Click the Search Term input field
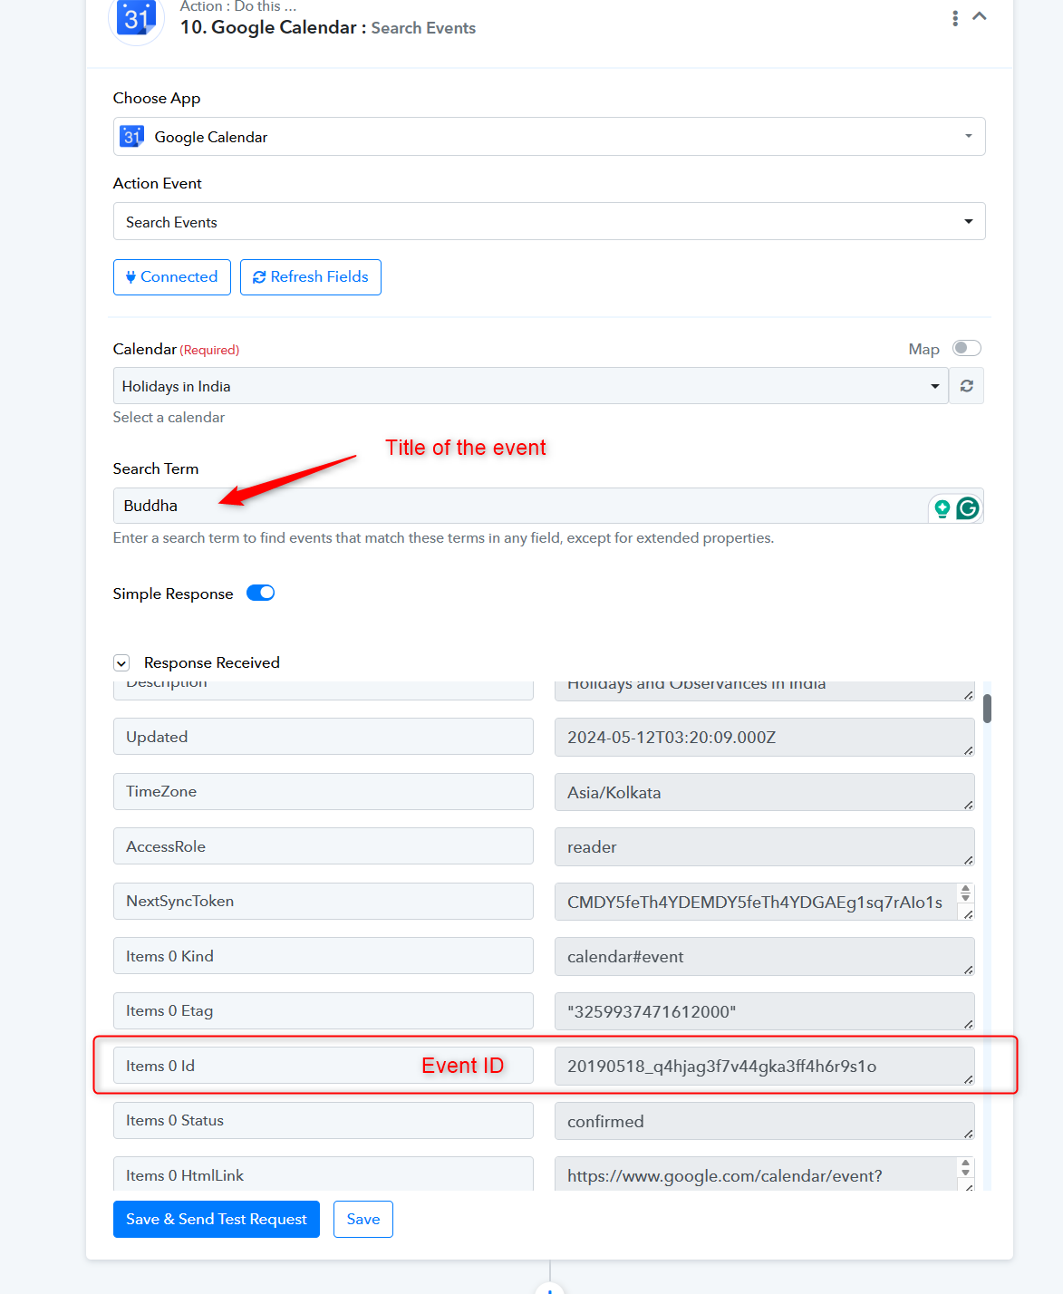1063x1294 pixels. 521,506
